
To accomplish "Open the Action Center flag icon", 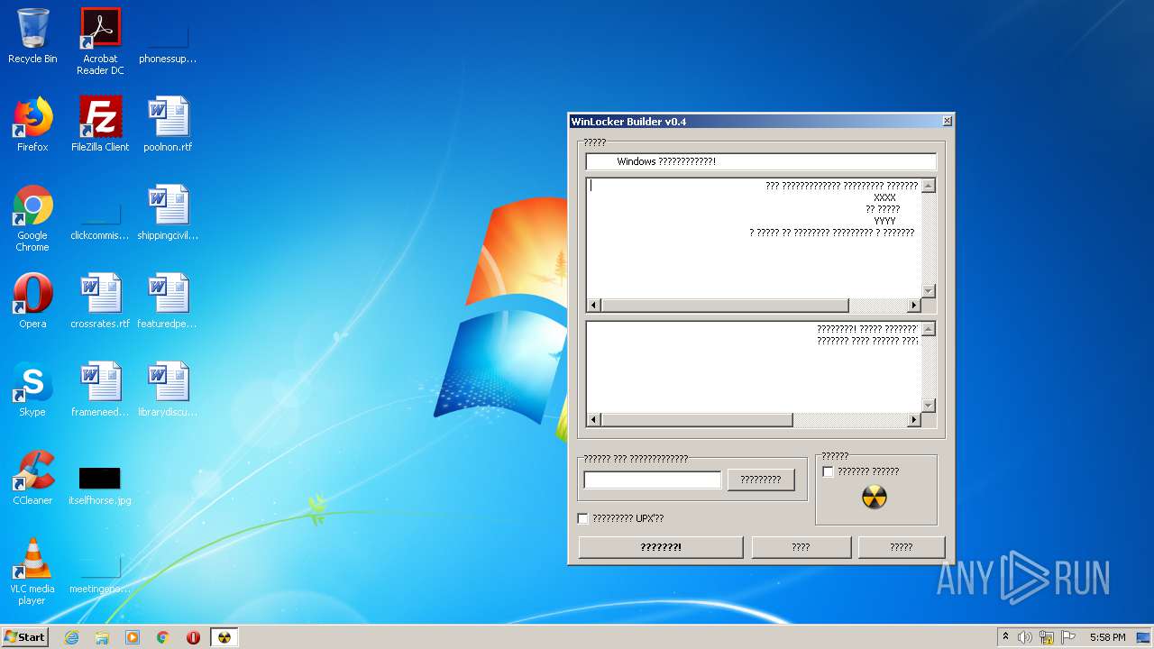I will (1068, 637).
